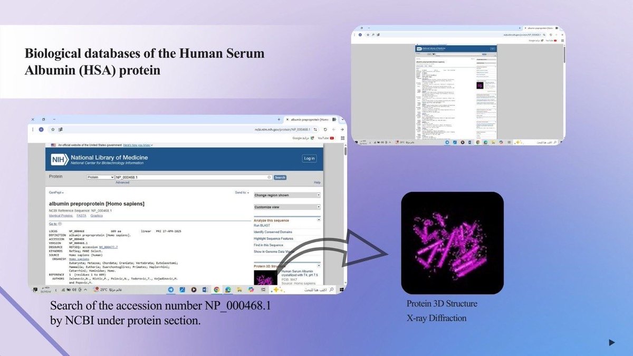
Task: Expand the Change region shown panel
Action: [287, 195]
